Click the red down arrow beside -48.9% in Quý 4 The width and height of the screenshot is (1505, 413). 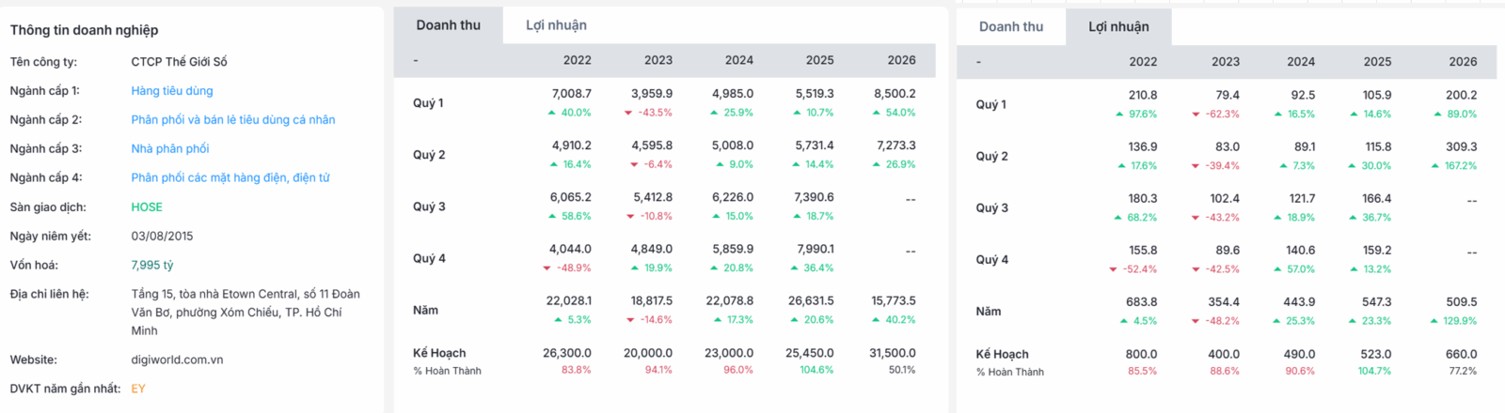click(547, 268)
